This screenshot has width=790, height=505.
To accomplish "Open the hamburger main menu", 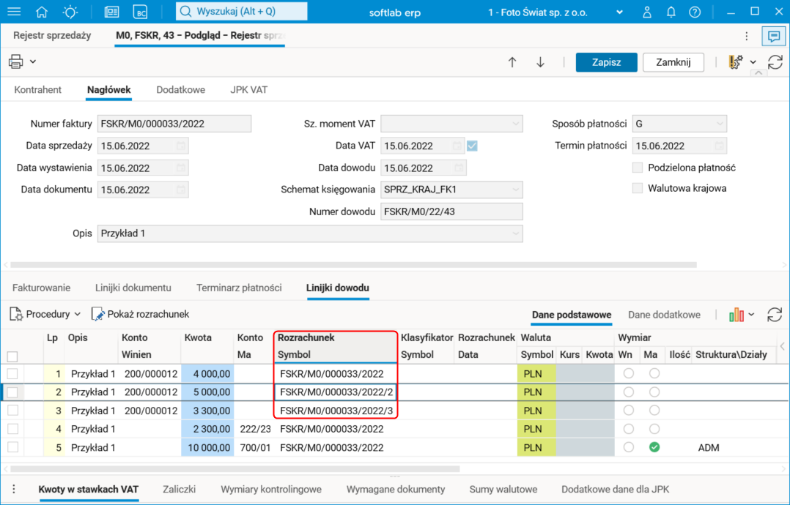I will (14, 12).
